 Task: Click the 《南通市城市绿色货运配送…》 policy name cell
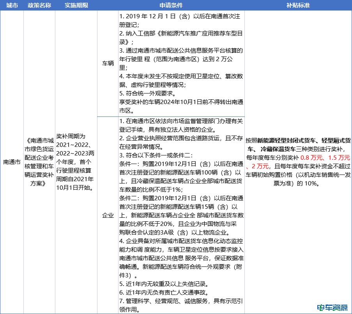tap(39, 162)
